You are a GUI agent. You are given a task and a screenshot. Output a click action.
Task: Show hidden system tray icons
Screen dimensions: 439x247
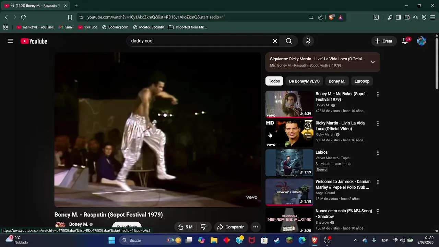[356, 240]
